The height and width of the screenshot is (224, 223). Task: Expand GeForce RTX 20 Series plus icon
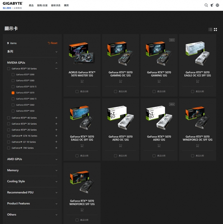tap(56, 130)
